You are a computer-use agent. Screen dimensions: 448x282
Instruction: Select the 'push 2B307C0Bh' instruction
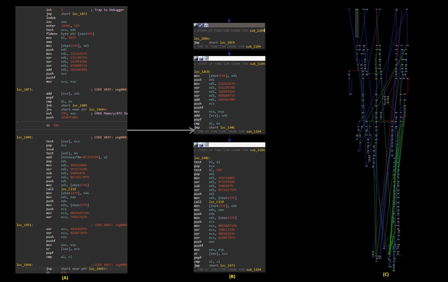pos(62,117)
